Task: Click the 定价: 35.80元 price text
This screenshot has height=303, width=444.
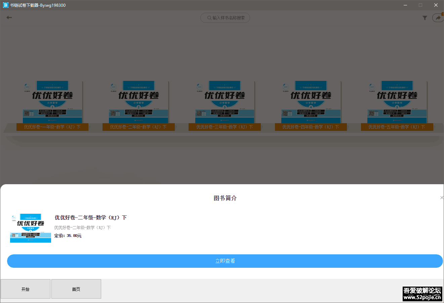Action: coord(68,236)
